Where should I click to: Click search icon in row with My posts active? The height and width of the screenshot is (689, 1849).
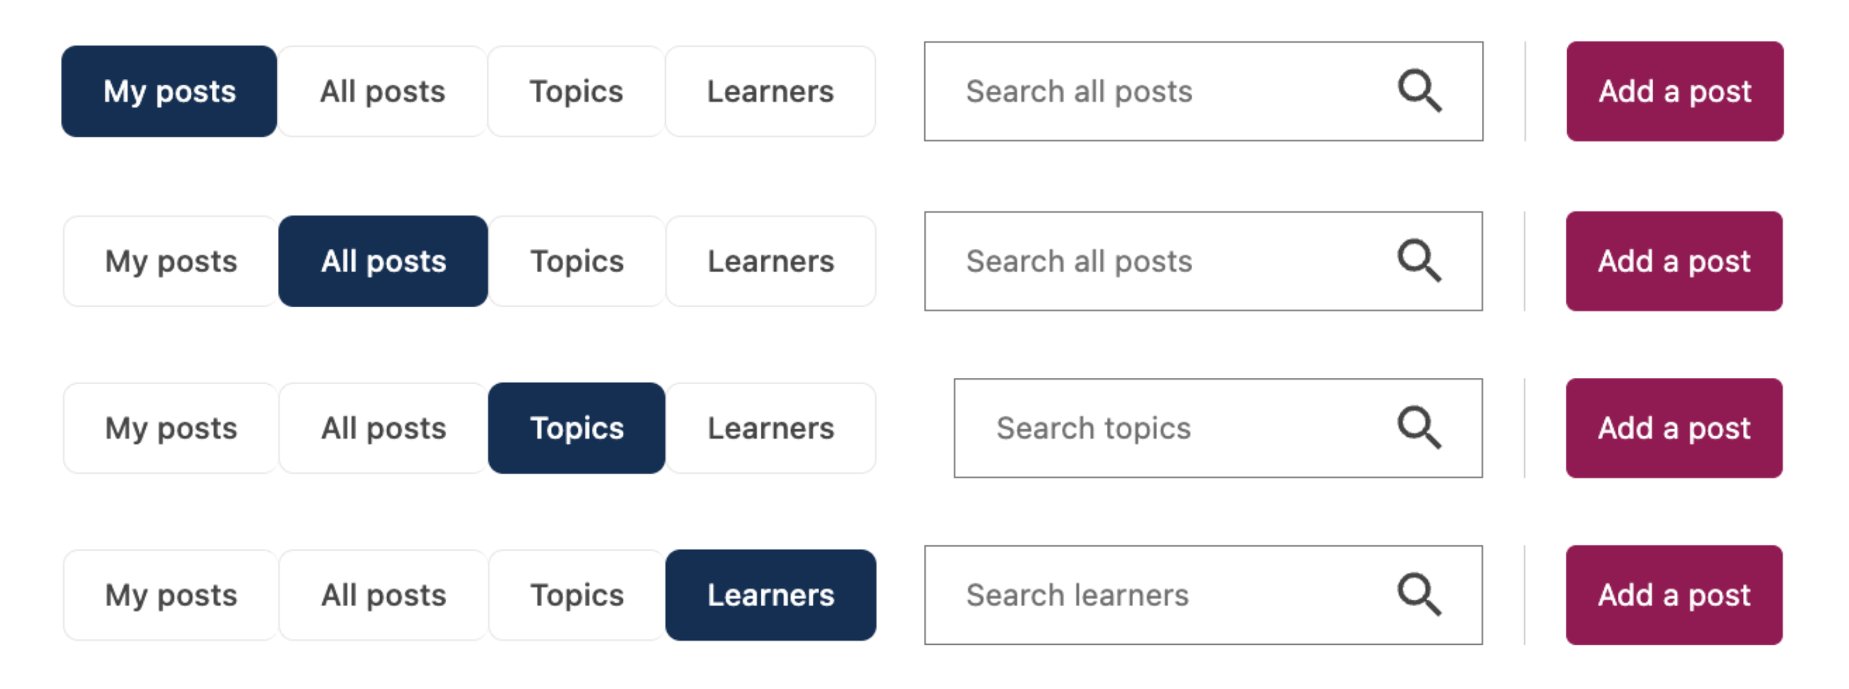(1419, 91)
